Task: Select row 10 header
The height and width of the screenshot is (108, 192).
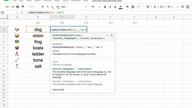Action: [x=4, y=75]
